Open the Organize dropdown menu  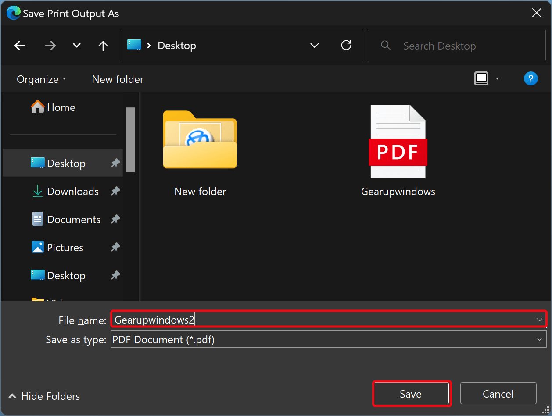[41, 79]
